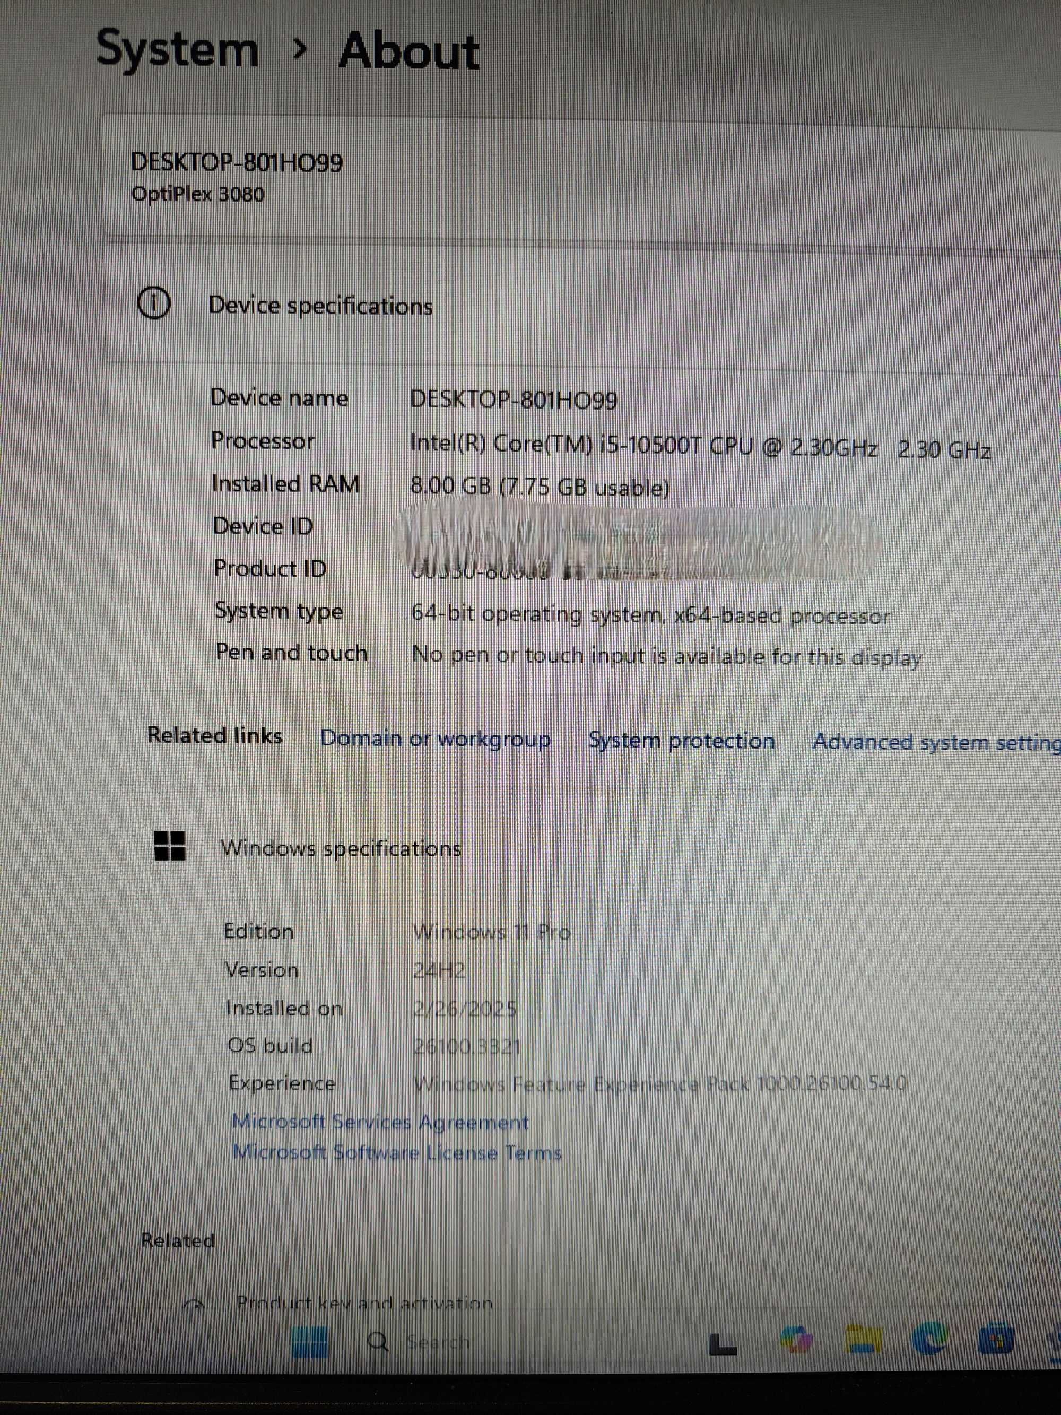Go back to System in breadcrumb
1061x1415 pixels.
[x=178, y=50]
